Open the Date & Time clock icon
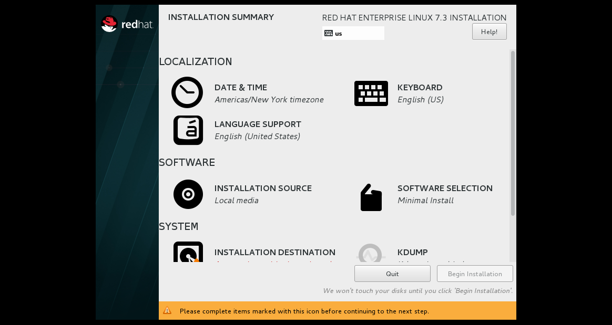Screen dimensions: 612x325 click(x=187, y=92)
